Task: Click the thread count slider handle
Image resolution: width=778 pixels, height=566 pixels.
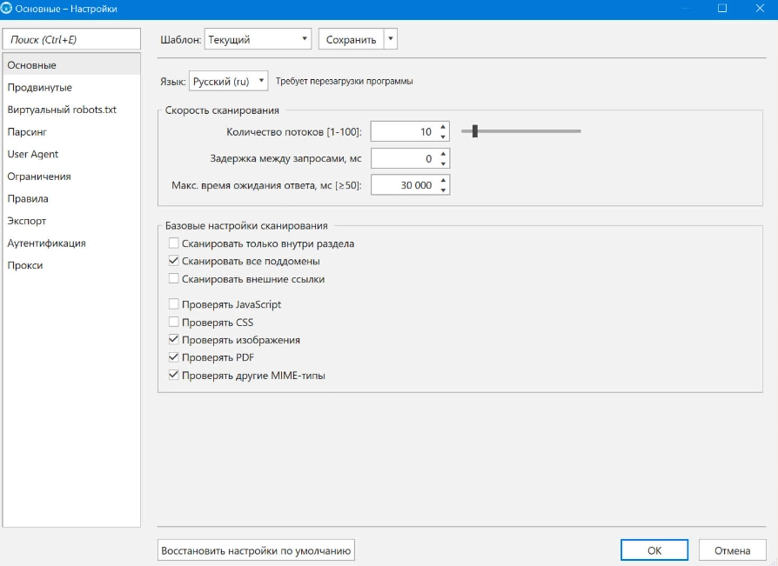Action: click(x=474, y=130)
